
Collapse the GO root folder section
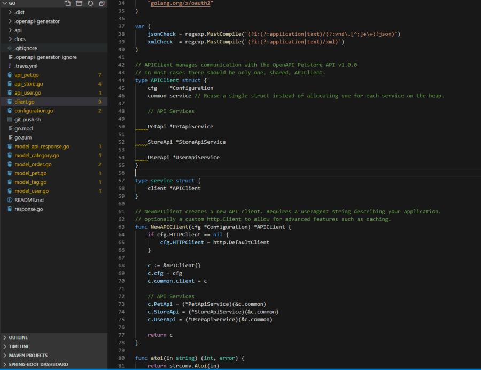point(5,3)
